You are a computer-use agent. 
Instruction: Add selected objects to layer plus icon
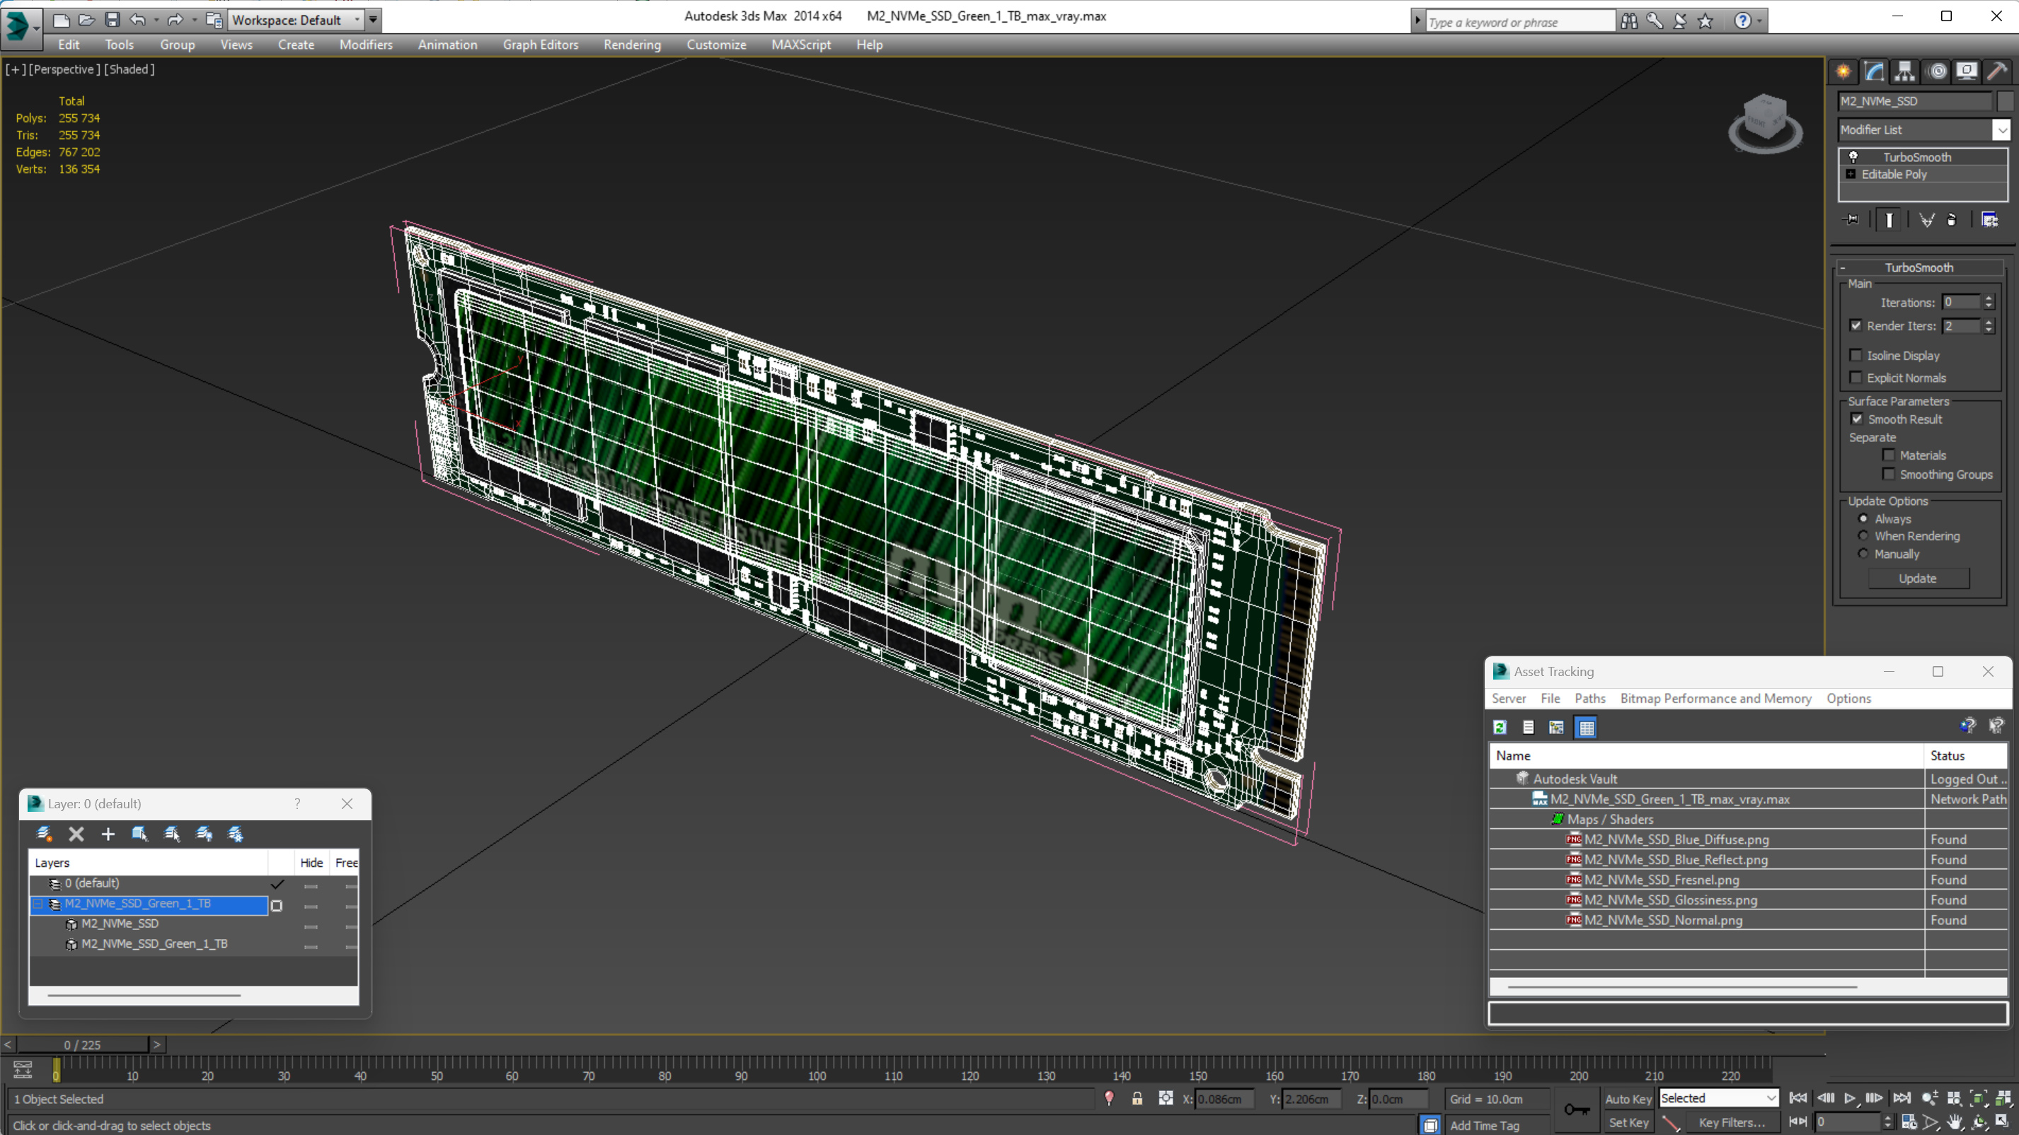pyautogui.click(x=108, y=834)
